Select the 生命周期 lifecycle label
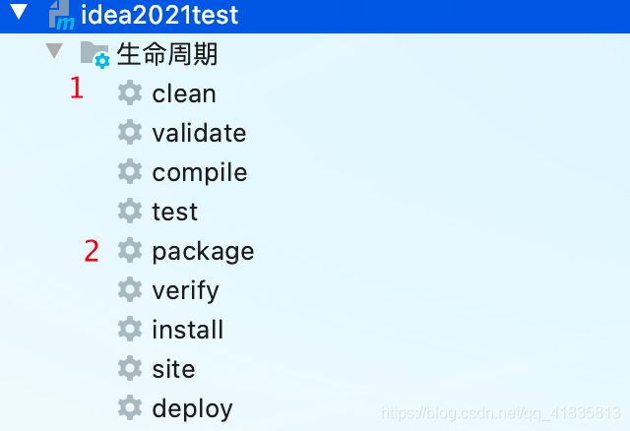 pos(167,54)
